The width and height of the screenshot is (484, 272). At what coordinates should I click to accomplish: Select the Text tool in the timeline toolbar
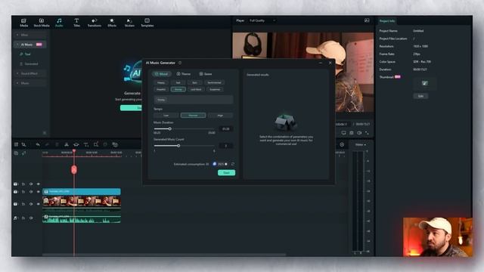[x=86, y=144]
